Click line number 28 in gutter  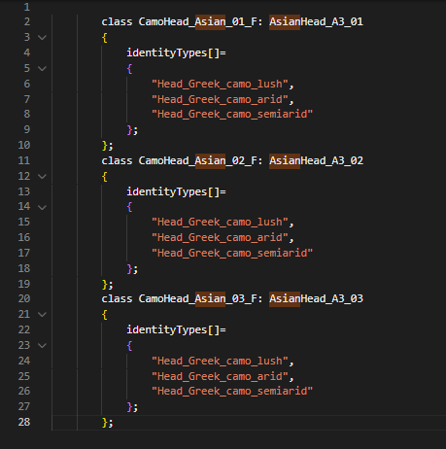24,422
